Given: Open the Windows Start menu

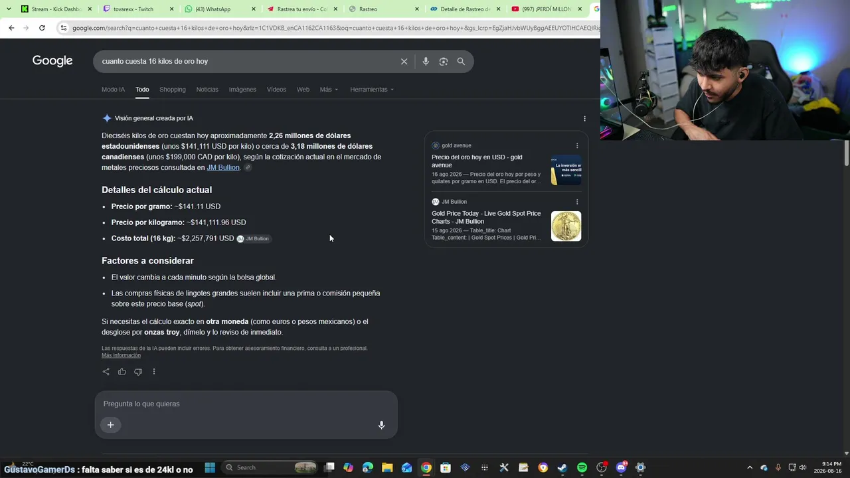Looking at the screenshot, I should point(210,467).
